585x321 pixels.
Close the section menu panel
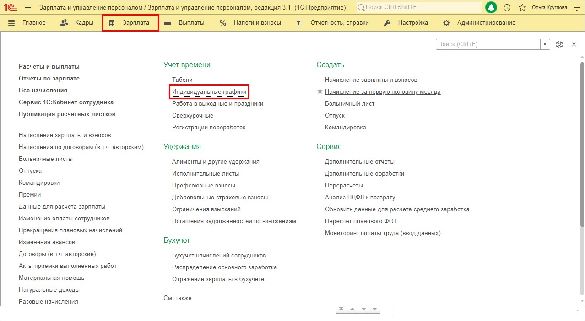click(x=574, y=44)
